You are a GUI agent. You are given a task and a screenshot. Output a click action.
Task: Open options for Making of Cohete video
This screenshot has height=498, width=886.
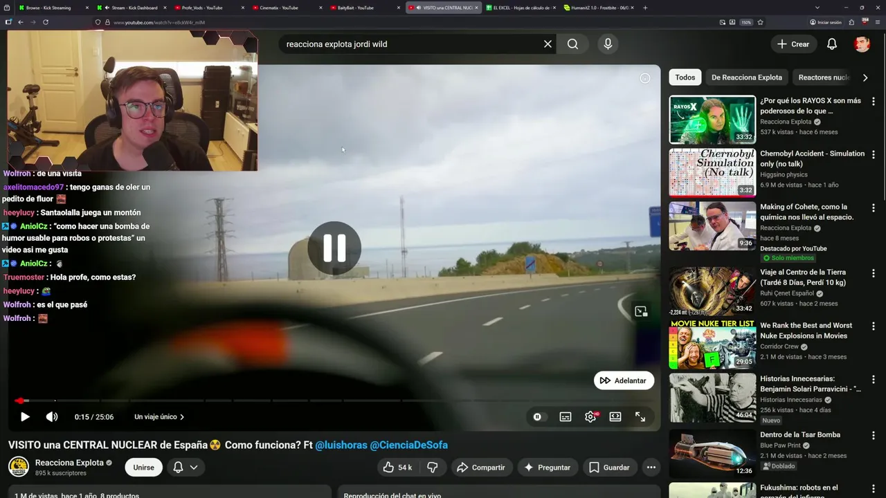[x=873, y=207]
